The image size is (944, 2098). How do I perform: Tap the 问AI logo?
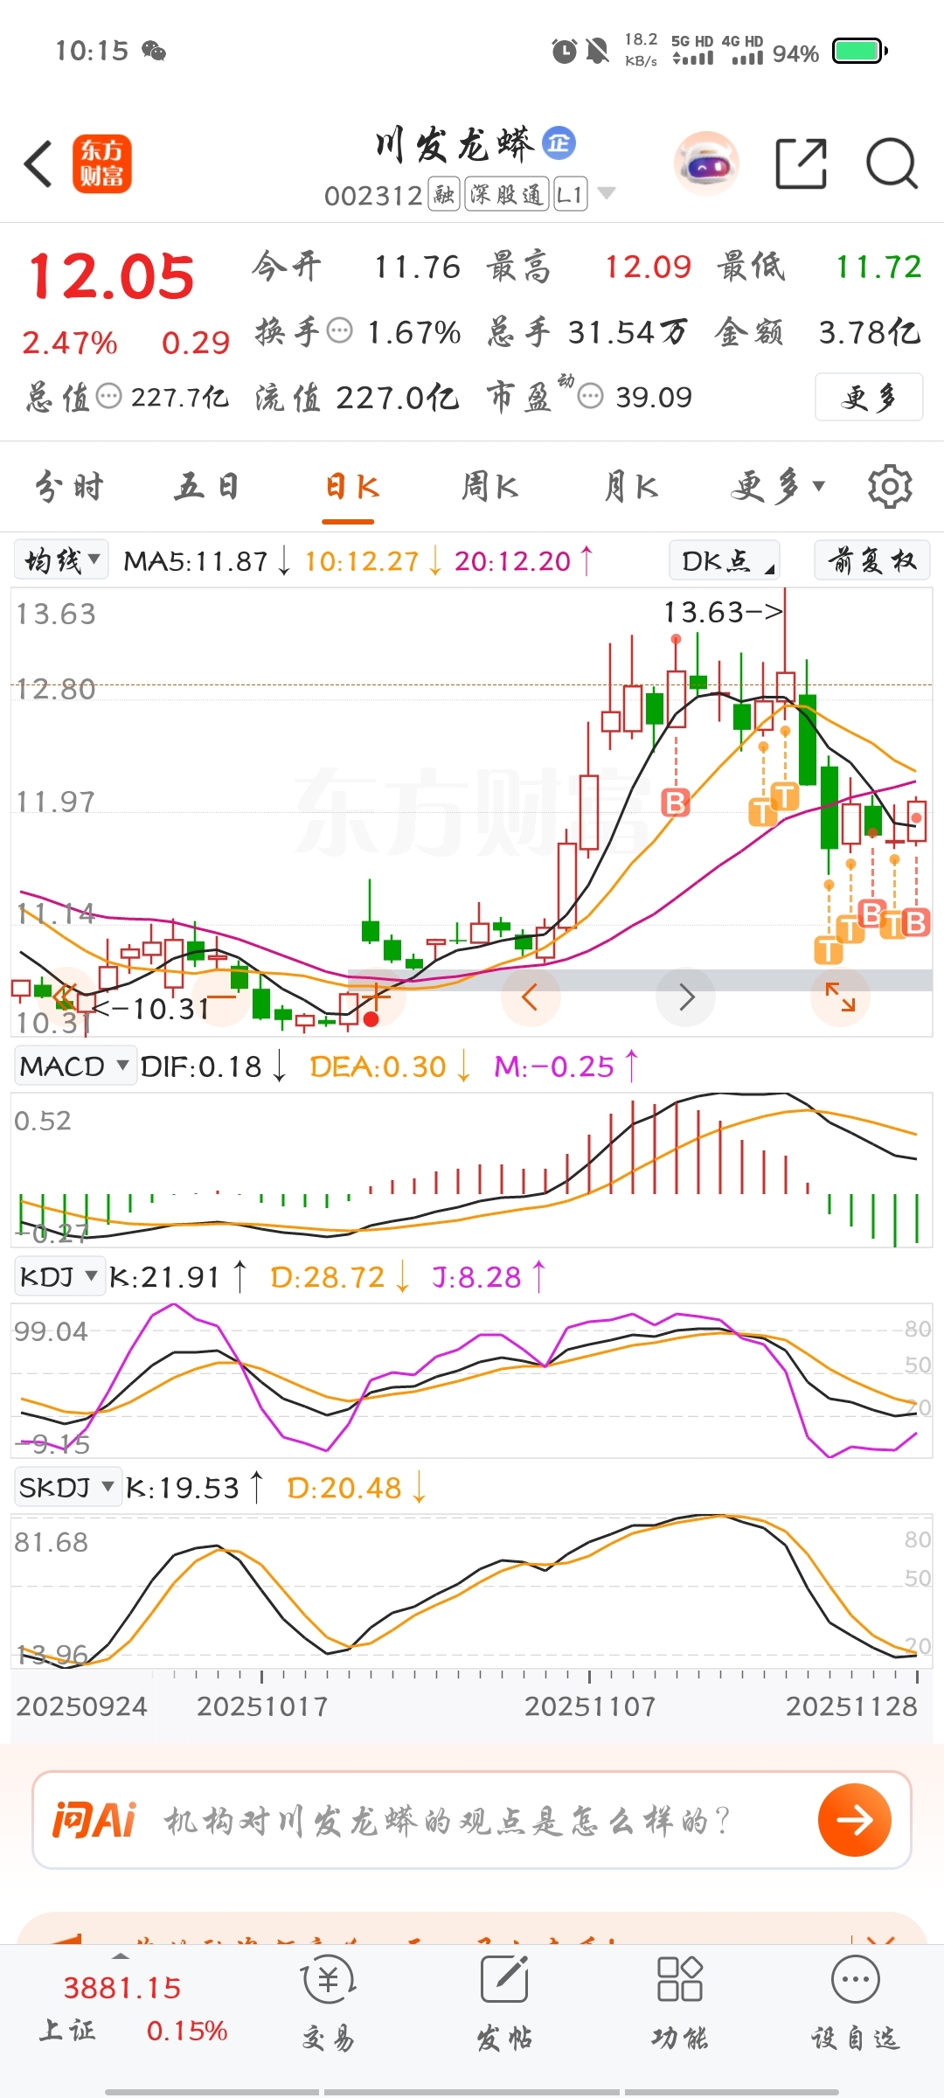pyautogui.click(x=94, y=1820)
